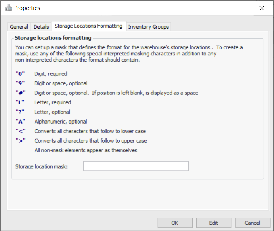This screenshot has width=274, height=231.
Task: Click the Edit button
Action: pyautogui.click(x=214, y=223)
